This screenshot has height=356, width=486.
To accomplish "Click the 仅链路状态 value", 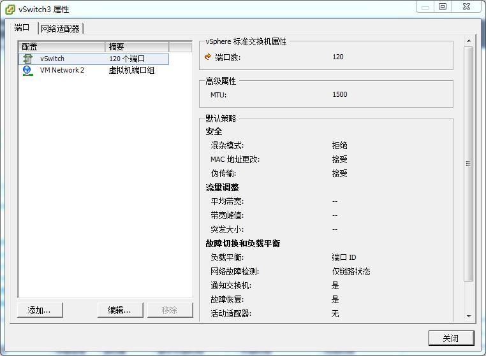I will point(351,272).
